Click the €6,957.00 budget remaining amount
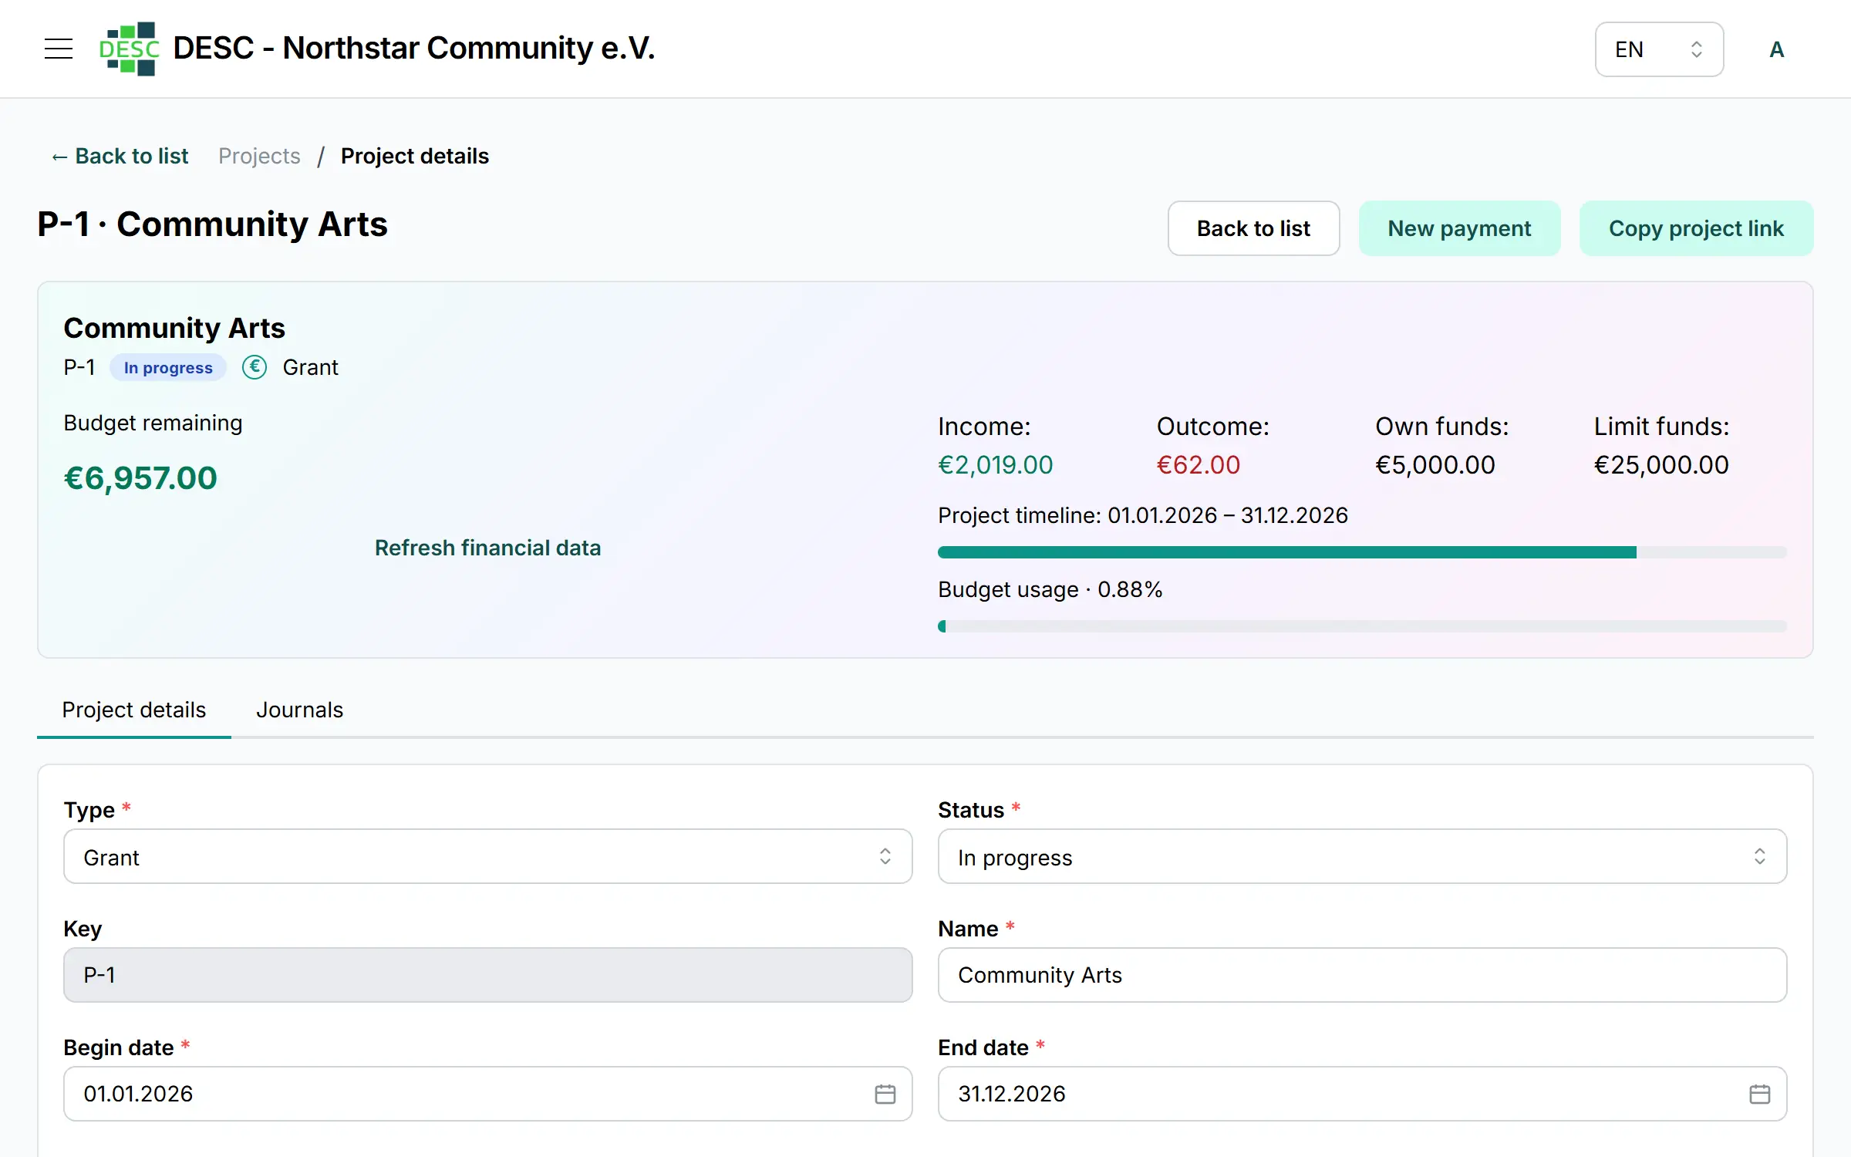This screenshot has height=1157, width=1851. (140, 478)
